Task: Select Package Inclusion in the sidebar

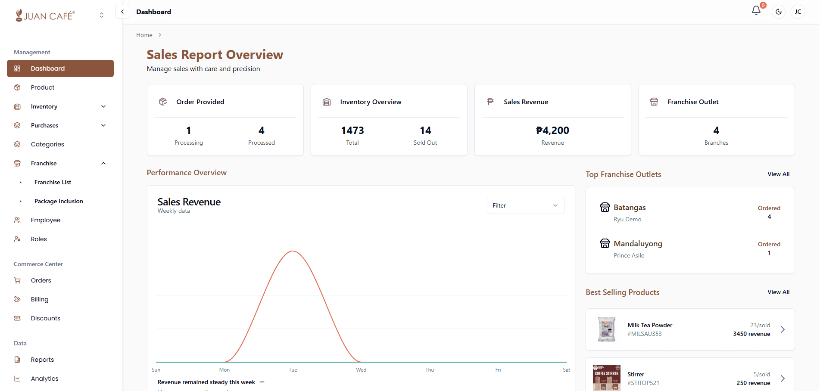Action: point(59,201)
